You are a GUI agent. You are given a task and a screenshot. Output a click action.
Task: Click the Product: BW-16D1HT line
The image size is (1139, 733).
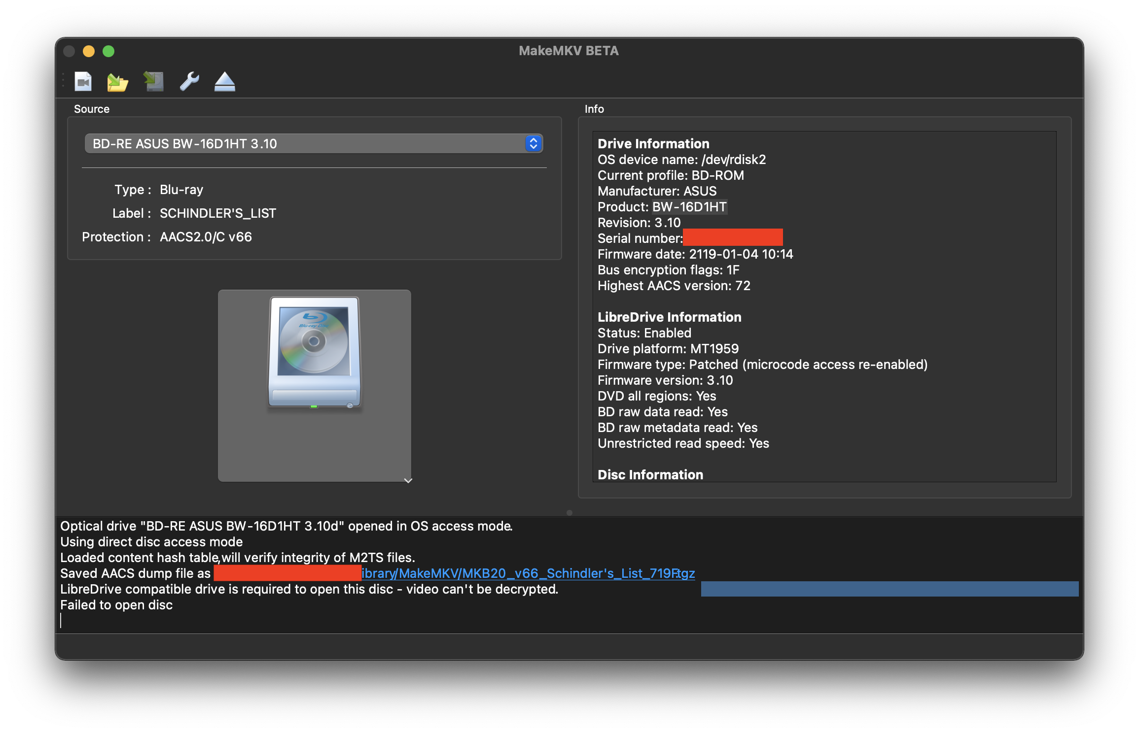[x=662, y=207]
